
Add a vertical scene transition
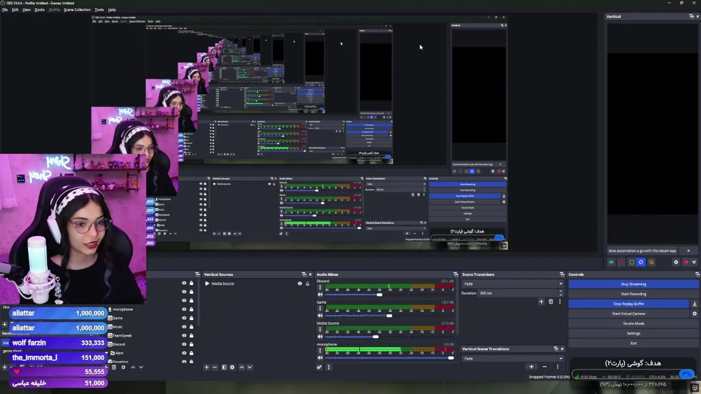531,367
